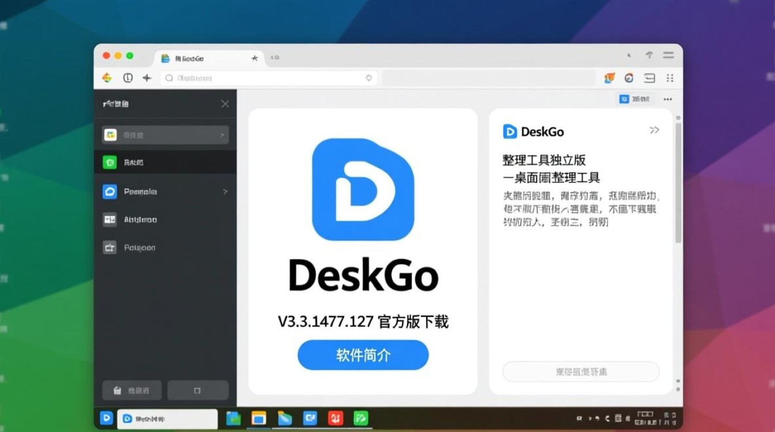This screenshot has height=432, width=775.
Task: Click the DeskGo icon in the taskbar
Action: pyautogui.click(x=106, y=419)
